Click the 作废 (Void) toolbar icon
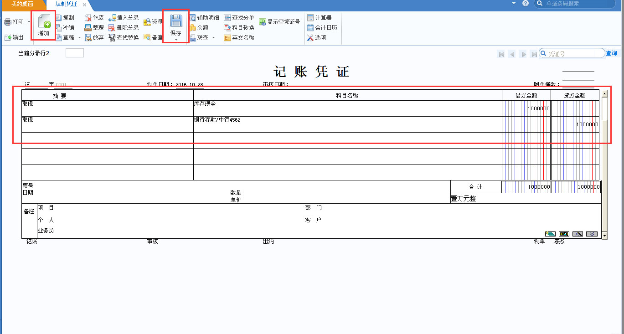Screen dimensions: 624x334 (88, 18)
